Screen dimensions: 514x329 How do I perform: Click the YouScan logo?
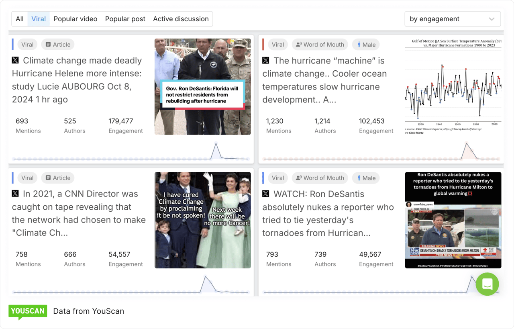(27, 311)
